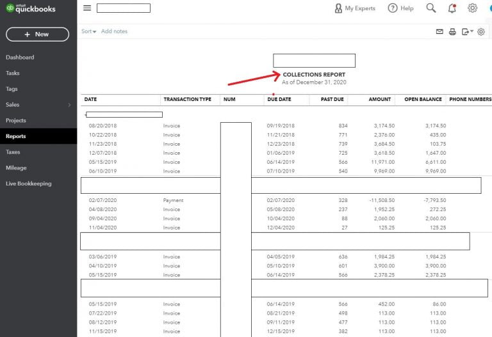Click the TRANSACTION TYPE column header
The height and width of the screenshot is (337, 492).
[187, 99]
